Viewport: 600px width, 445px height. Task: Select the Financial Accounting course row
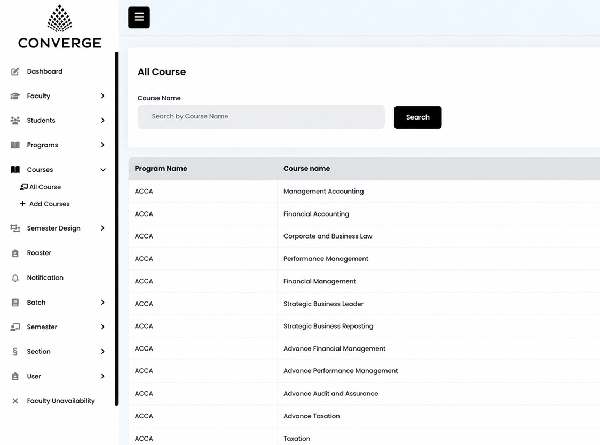click(x=364, y=214)
